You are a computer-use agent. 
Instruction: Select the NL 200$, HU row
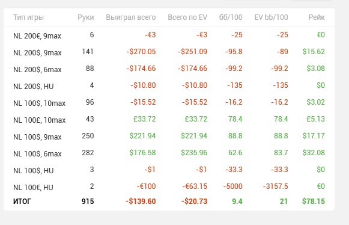click(x=169, y=85)
